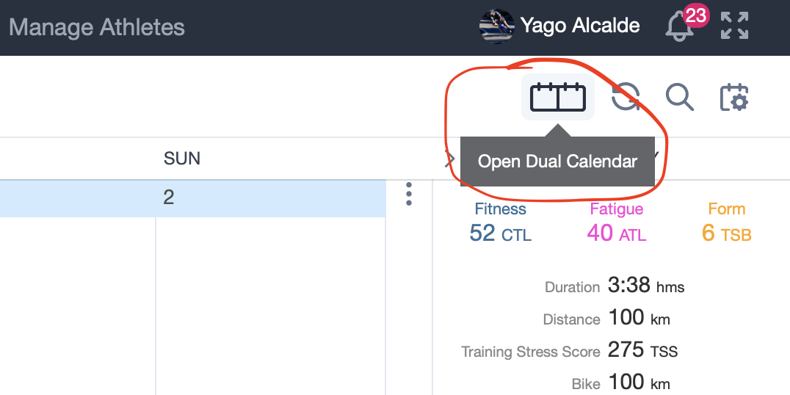Select the Form 6 TSB metric
Viewport: 790px width, 395px height.
pyautogui.click(x=727, y=222)
